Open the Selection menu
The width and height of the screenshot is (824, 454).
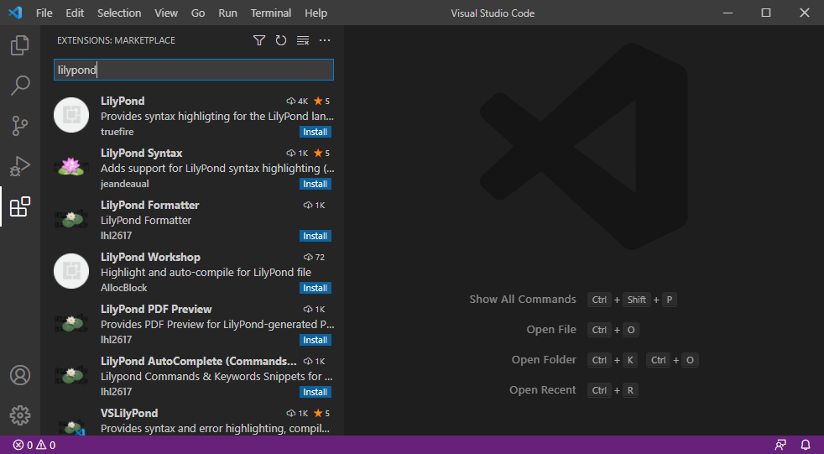tap(119, 13)
